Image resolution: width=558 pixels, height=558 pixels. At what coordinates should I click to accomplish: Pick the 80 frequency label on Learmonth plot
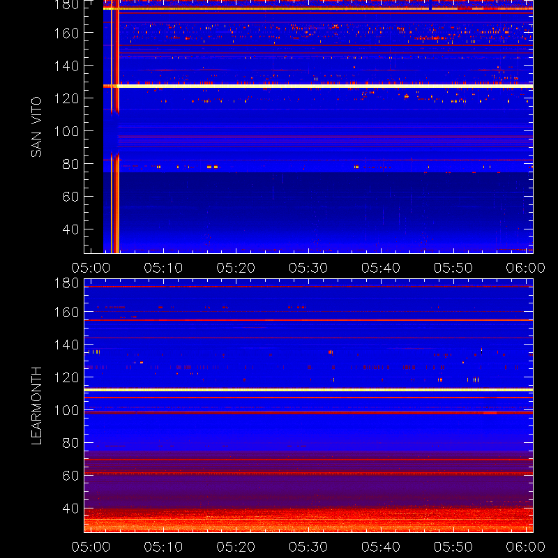click(70, 443)
